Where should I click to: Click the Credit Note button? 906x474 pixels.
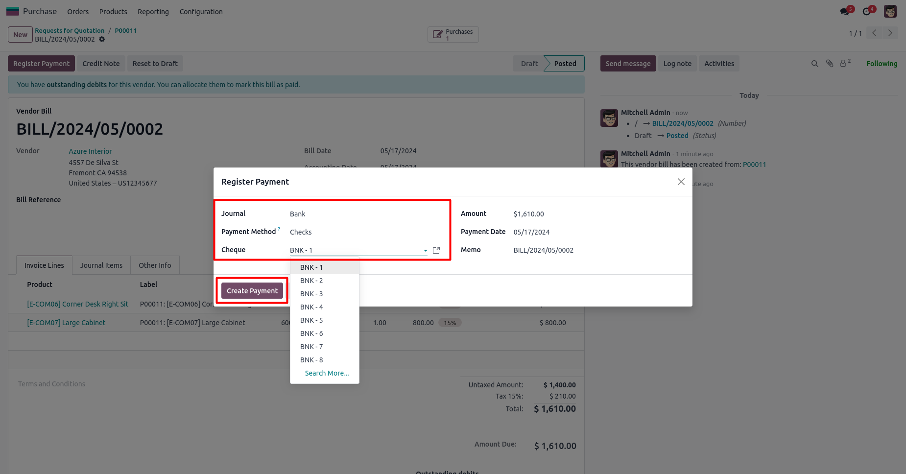click(x=101, y=64)
